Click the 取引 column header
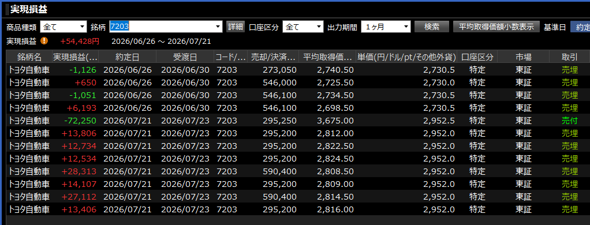Viewport: 590px width, 225px height. pyautogui.click(x=569, y=57)
